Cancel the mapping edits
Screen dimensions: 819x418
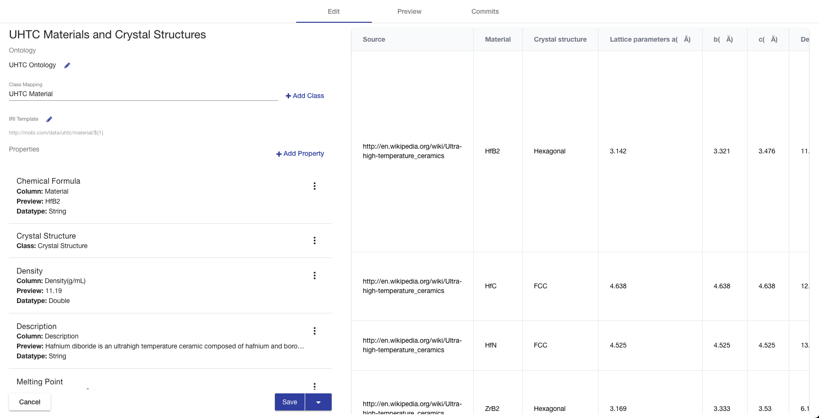click(x=30, y=402)
